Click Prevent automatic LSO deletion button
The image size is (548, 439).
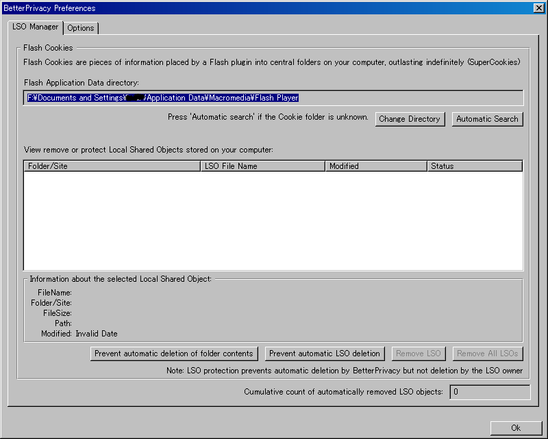325,354
